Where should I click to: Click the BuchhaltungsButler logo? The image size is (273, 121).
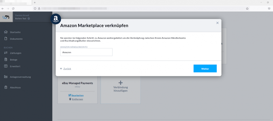pyautogui.click(x=6, y=17)
